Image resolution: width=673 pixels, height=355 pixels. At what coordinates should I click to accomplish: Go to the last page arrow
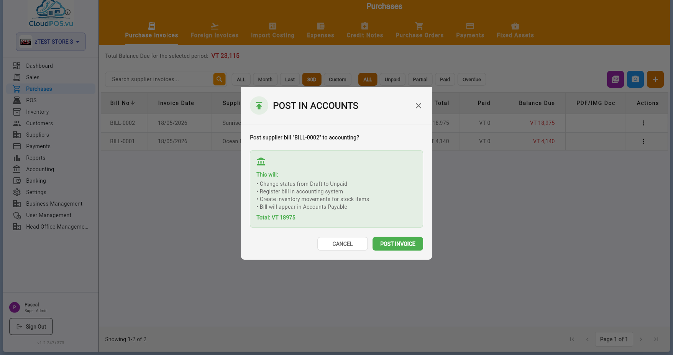(656, 339)
